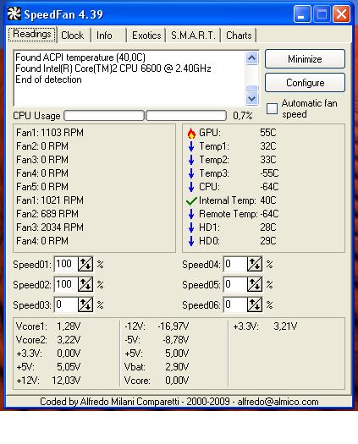Click the green checkmark beside Internal Temp
This screenshot has height=444, width=358.
(x=191, y=200)
